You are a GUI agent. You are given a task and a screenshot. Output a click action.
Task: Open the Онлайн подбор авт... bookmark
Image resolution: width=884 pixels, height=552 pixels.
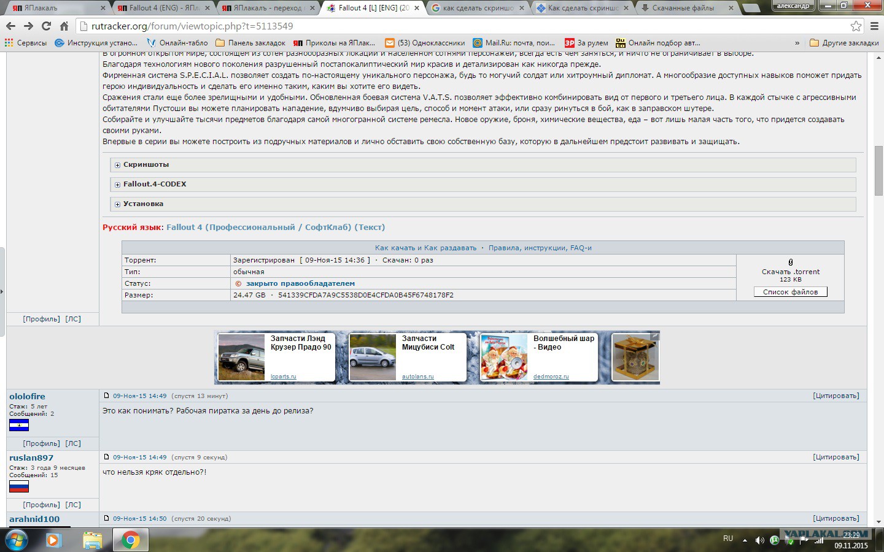(x=657, y=43)
